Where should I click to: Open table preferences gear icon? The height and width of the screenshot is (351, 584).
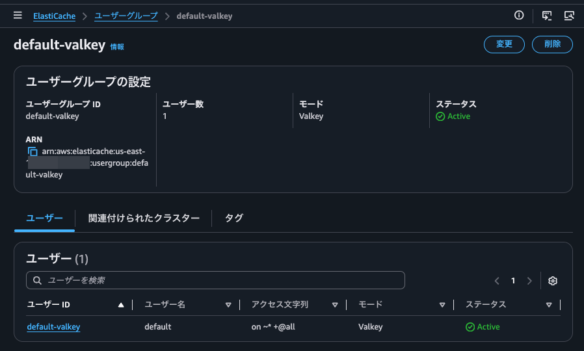point(553,281)
